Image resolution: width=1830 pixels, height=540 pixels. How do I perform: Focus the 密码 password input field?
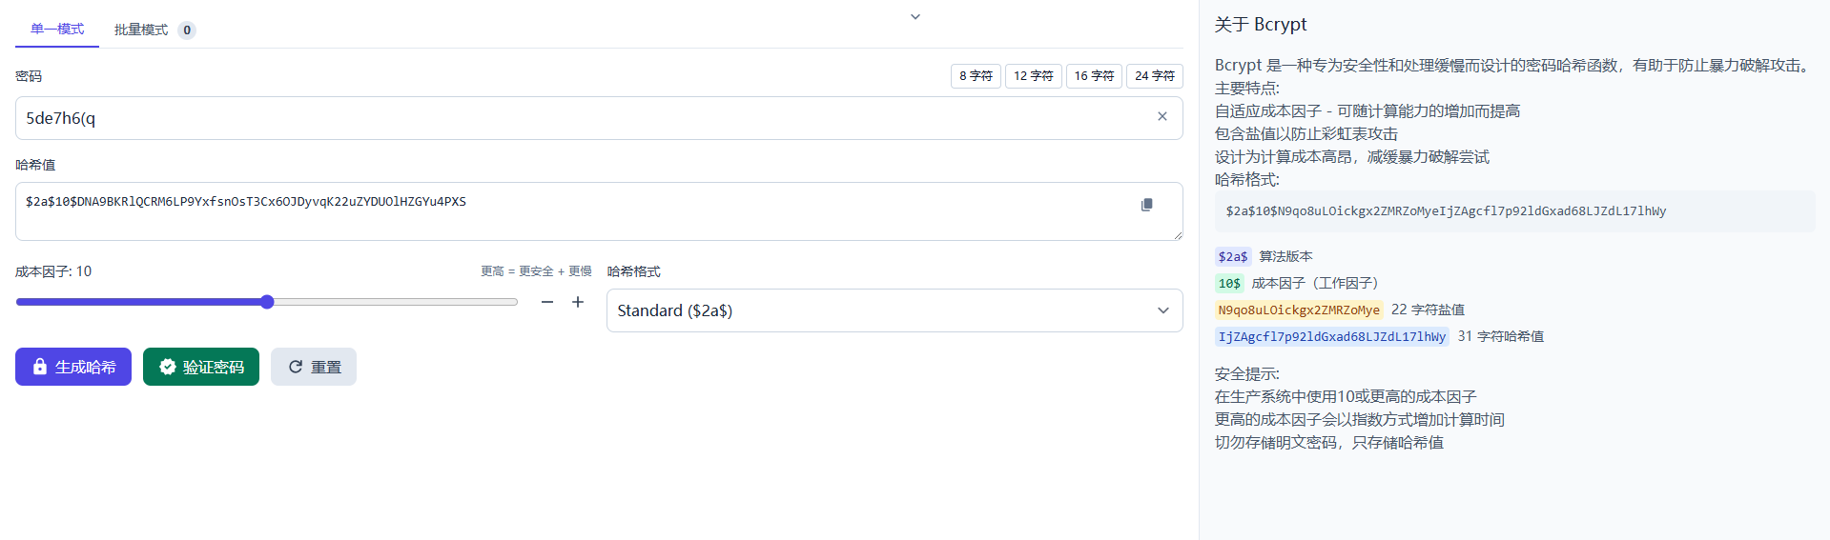(572, 118)
